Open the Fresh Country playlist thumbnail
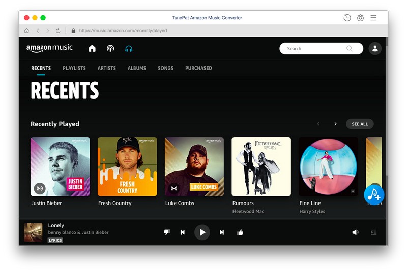The image size is (407, 272). click(127, 166)
